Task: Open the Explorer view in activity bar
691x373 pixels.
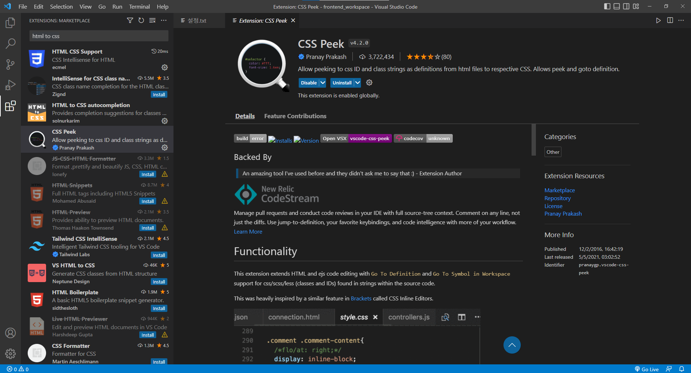Action: click(10, 23)
